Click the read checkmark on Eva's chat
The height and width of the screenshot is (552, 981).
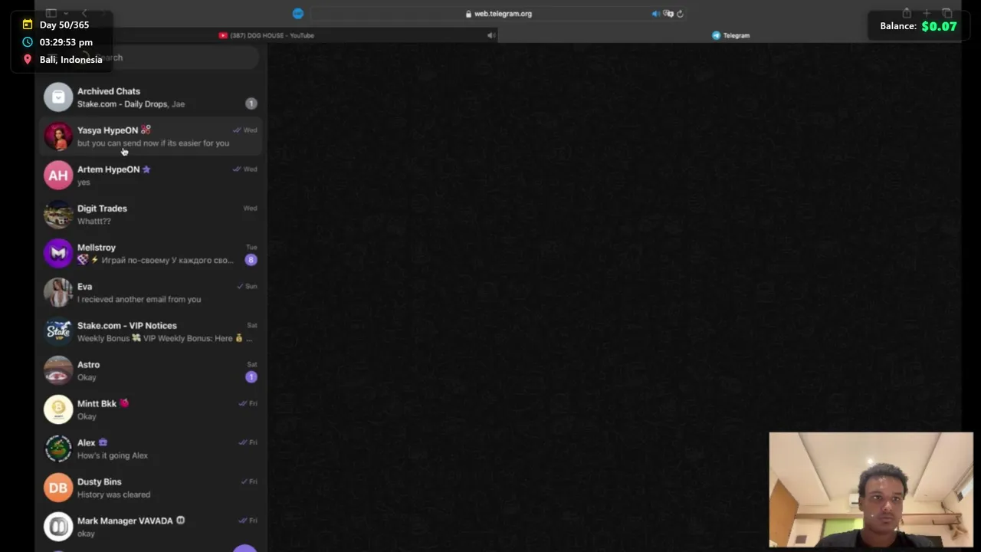coord(240,287)
